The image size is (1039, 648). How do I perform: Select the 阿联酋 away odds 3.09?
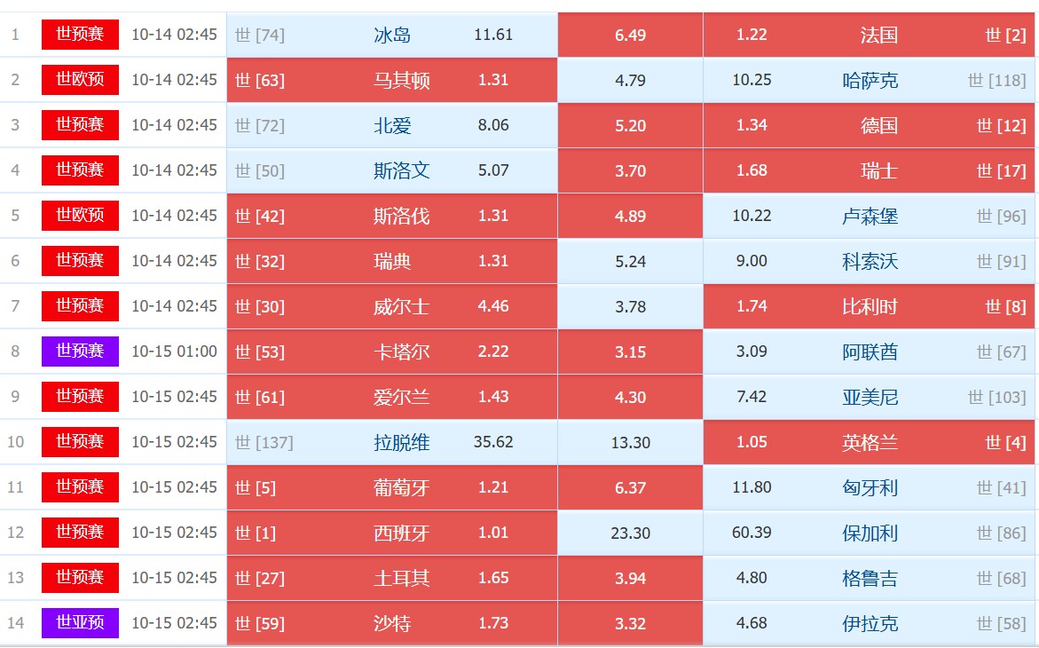pyautogui.click(x=752, y=352)
